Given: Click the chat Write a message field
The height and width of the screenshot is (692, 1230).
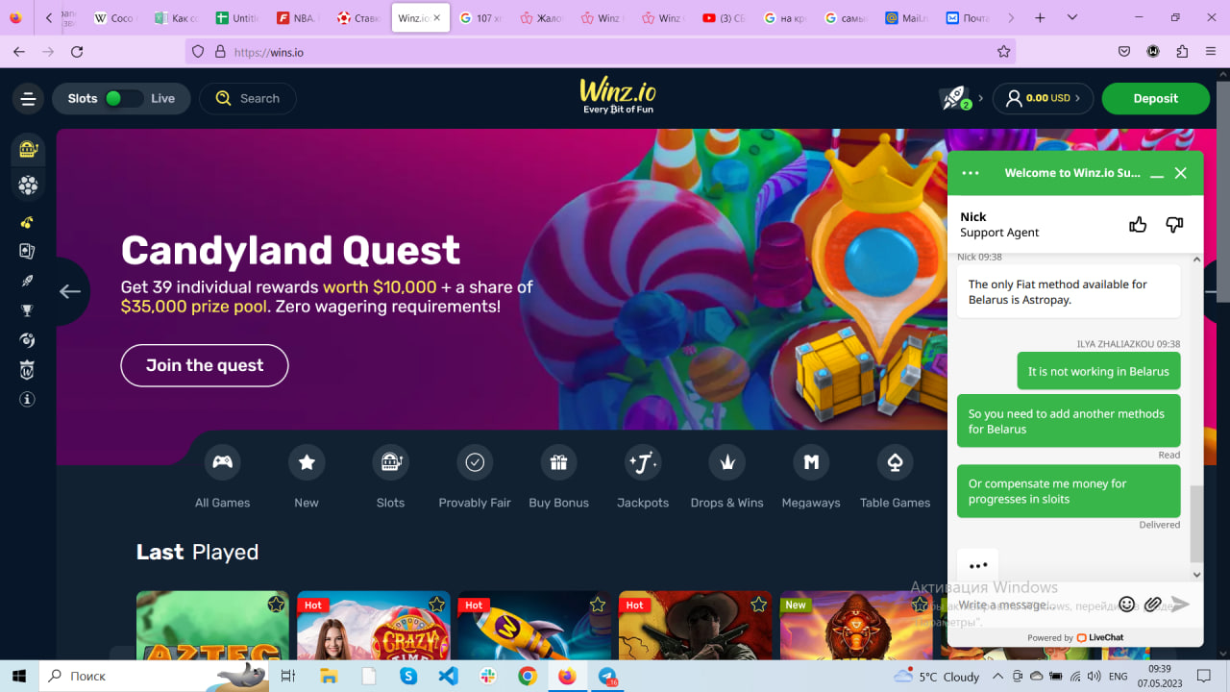Looking at the screenshot, I should tap(1033, 605).
